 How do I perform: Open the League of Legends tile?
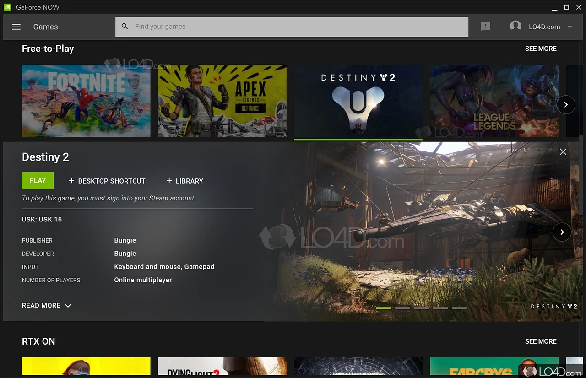point(494,101)
